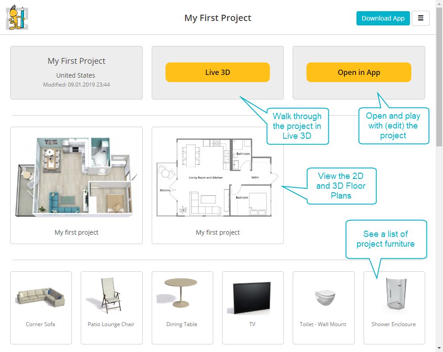The image size is (443, 352).
Task: Click the Download App button
Action: pyautogui.click(x=383, y=18)
